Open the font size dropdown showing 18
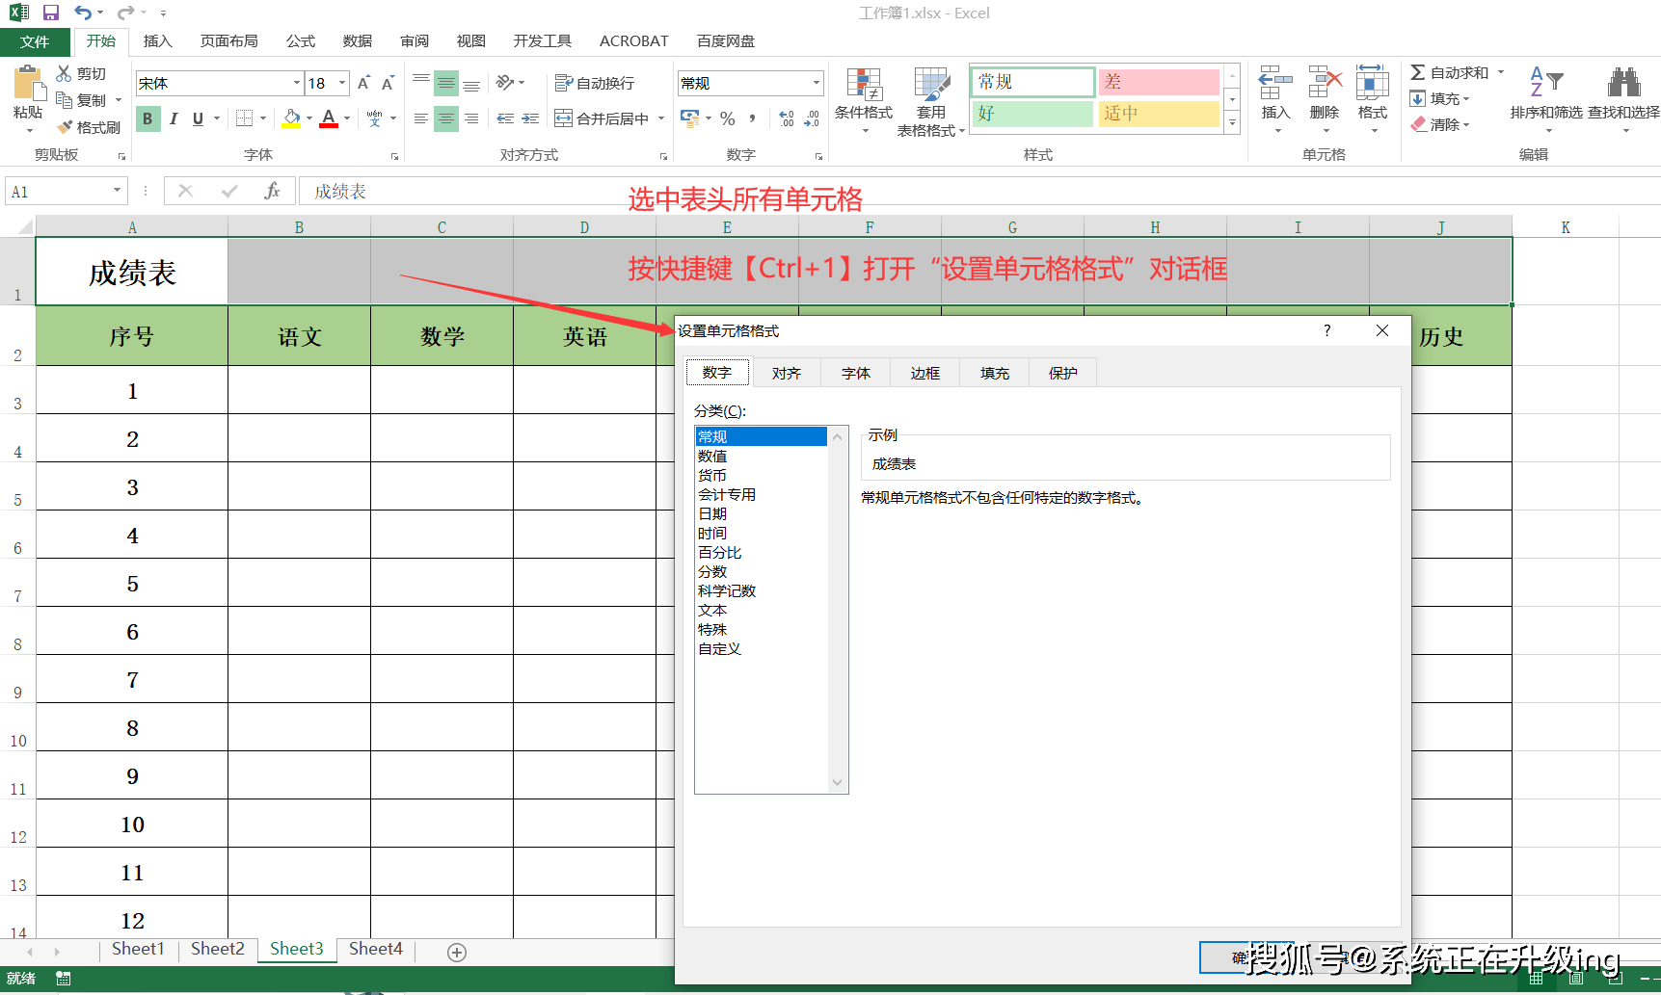1661x995 pixels. point(340,83)
